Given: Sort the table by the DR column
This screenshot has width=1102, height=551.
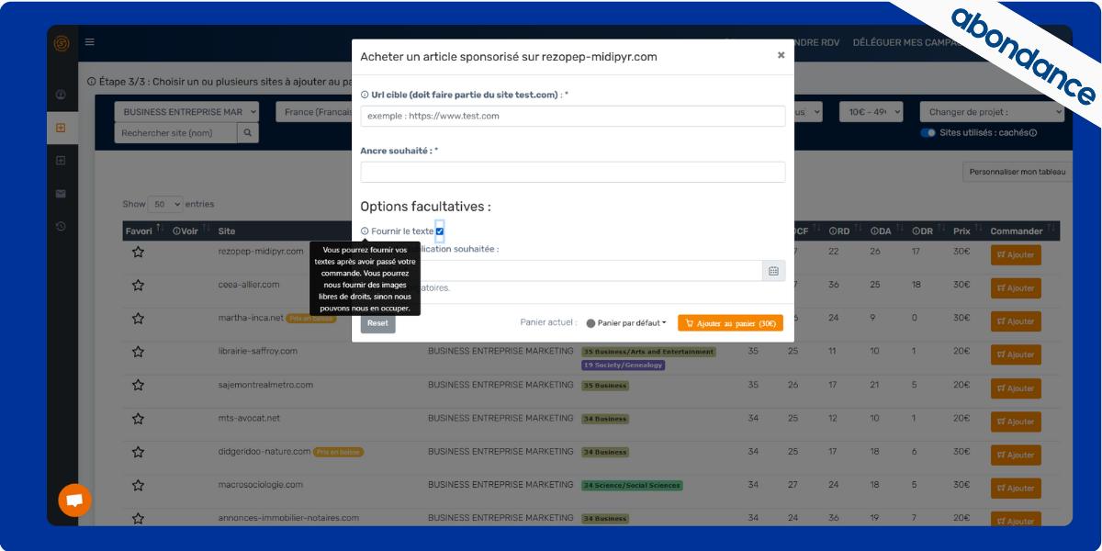Looking at the screenshot, I should (x=928, y=231).
